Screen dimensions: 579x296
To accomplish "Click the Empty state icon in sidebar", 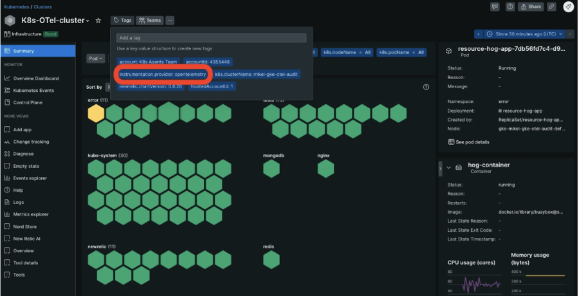I will click(7, 166).
